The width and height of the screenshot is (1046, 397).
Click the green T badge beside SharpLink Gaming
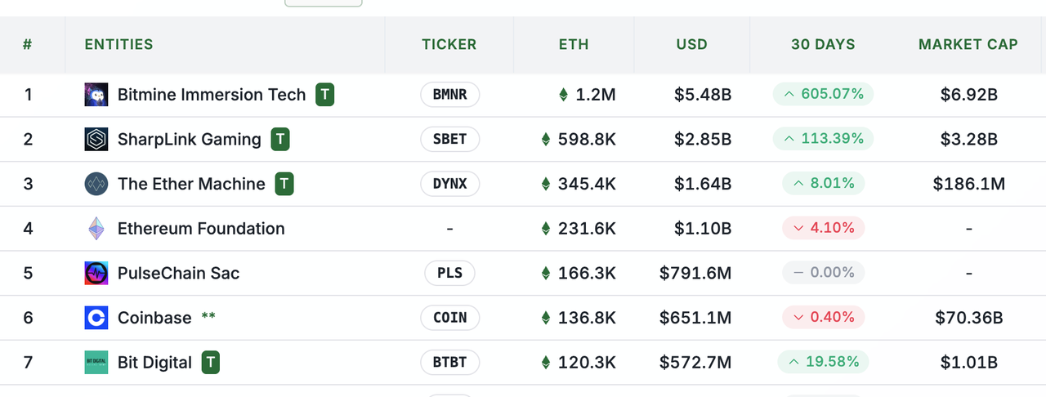(x=280, y=139)
